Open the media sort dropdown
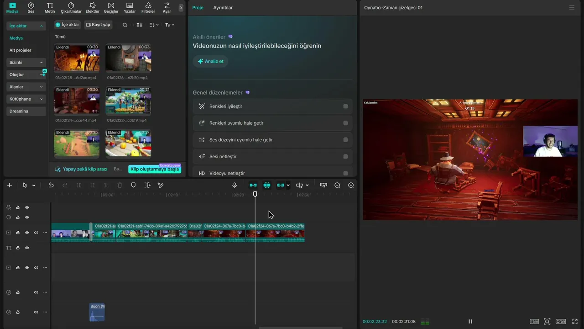Image resolution: width=584 pixels, height=329 pixels. coord(154,25)
